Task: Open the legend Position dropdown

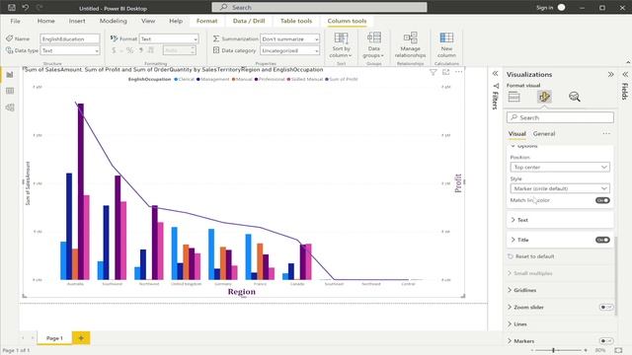Action: click(x=560, y=167)
